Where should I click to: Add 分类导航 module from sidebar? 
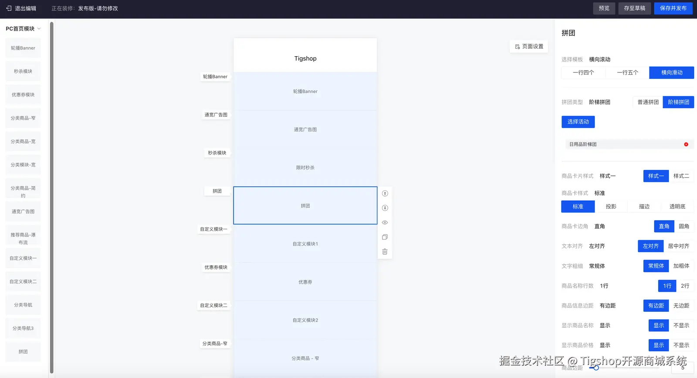[x=23, y=305]
